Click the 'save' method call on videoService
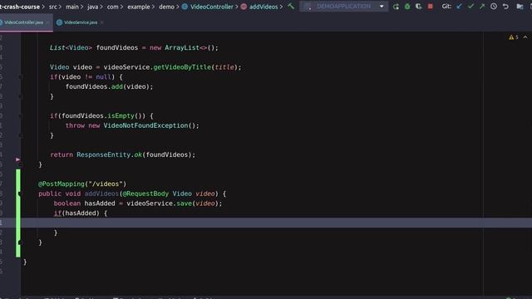 tap(185, 203)
